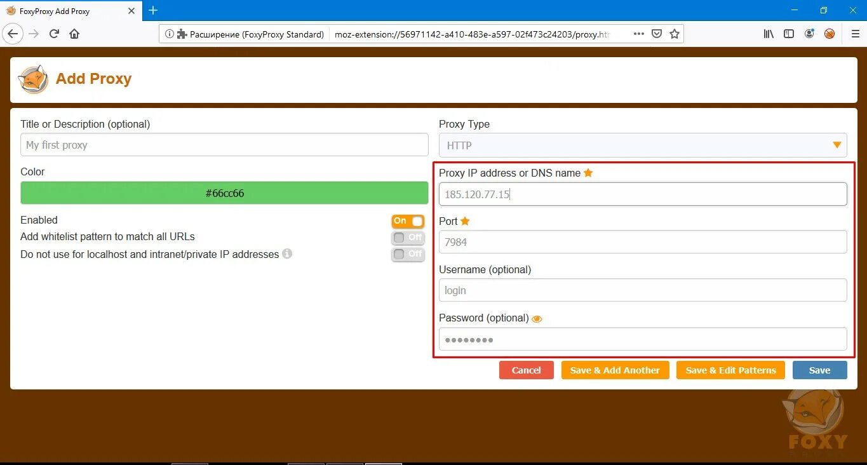Open the browser home page icon
Viewport: 867px width, 465px height.
(74, 34)
